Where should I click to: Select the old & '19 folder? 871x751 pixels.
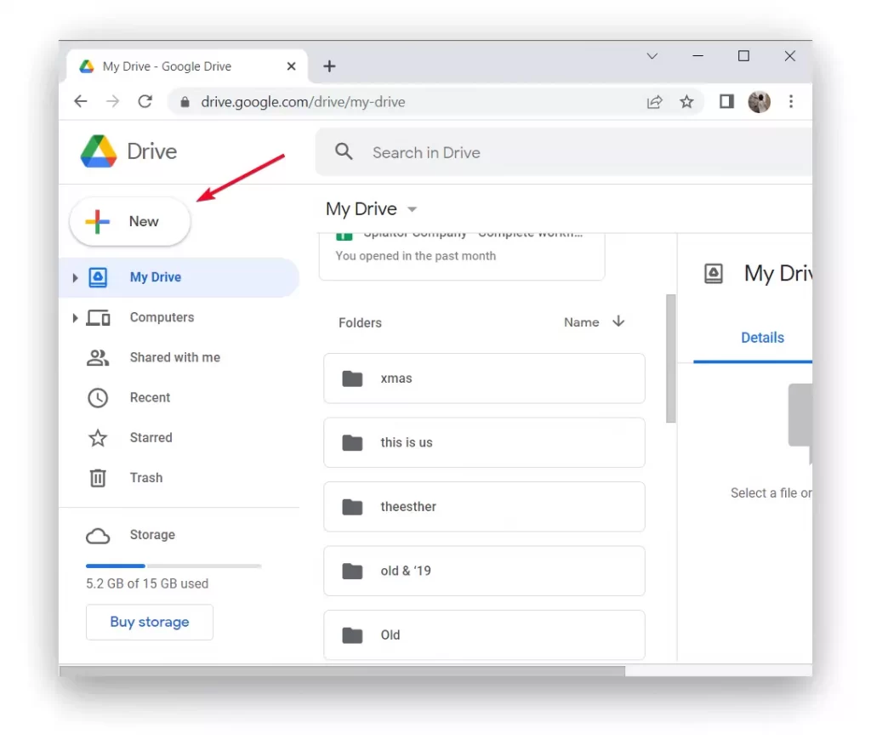pyautogui.click(x=484, y=571)
